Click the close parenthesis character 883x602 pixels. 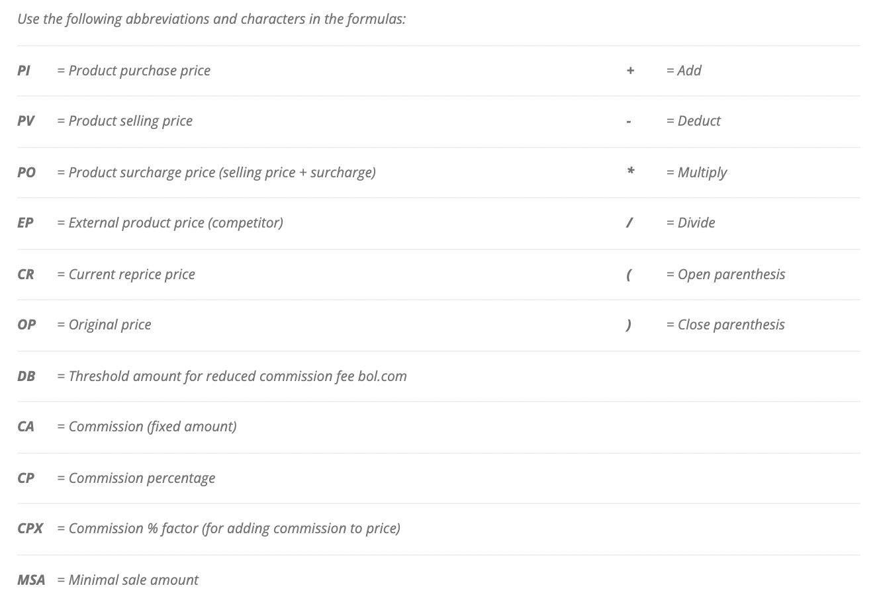[628, 325]
